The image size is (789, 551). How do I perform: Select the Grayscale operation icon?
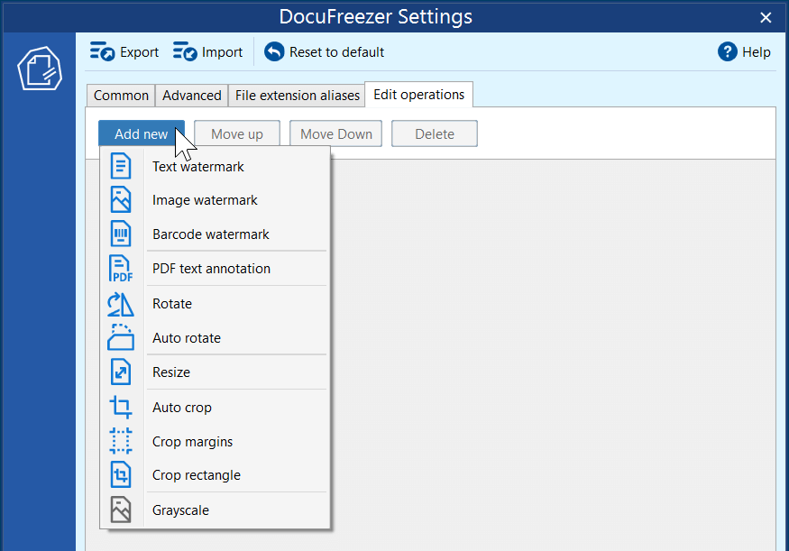[121, 509]
